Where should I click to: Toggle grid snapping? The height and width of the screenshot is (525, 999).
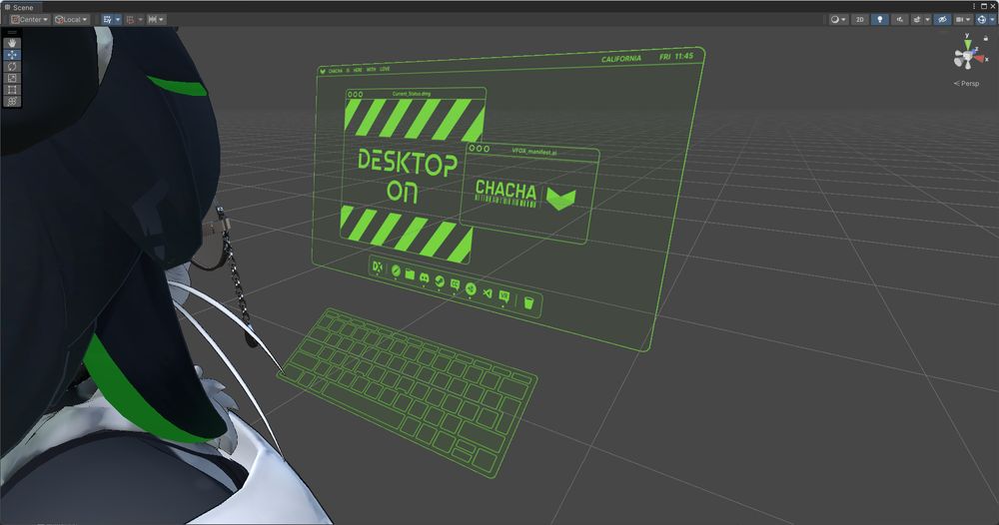[131, 20]
